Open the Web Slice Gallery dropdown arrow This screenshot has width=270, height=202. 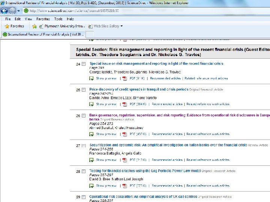click(121, 26)
